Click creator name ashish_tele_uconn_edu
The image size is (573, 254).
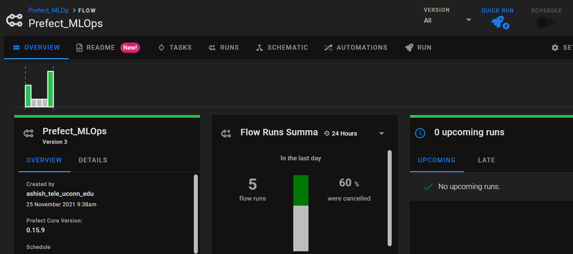(60, 194)
